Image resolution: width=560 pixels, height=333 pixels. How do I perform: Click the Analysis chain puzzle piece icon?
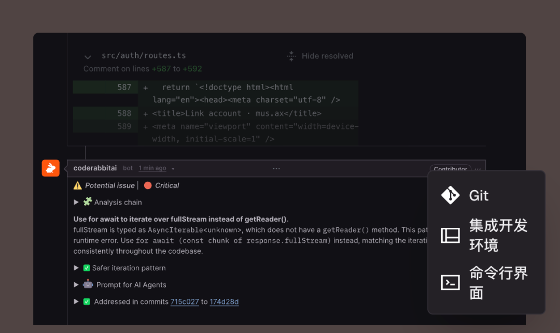(88, 202)
